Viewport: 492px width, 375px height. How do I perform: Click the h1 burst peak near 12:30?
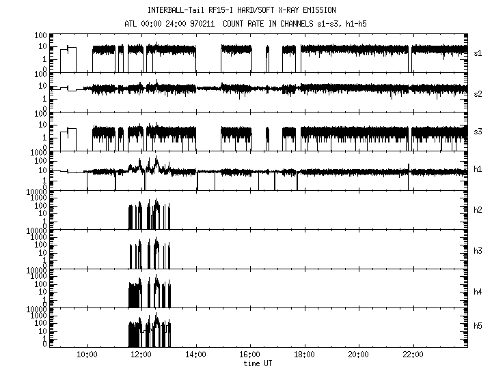[x=156, y=160]
